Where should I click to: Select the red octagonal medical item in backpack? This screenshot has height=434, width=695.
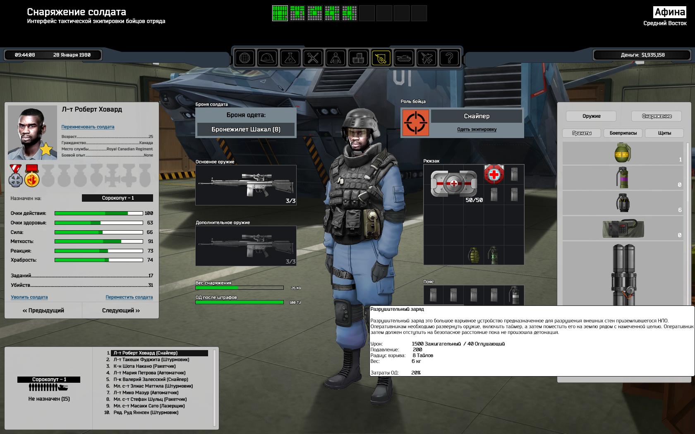(494, 174)
